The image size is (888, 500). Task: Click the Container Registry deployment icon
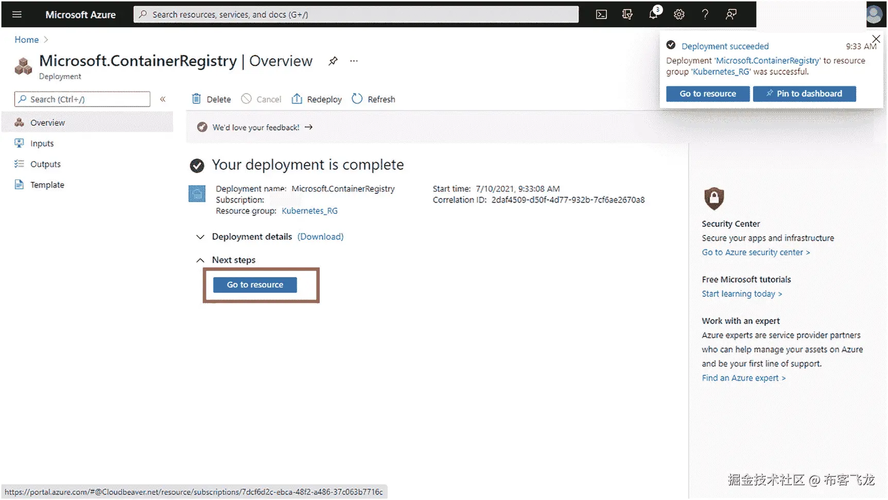coord(23,66)
